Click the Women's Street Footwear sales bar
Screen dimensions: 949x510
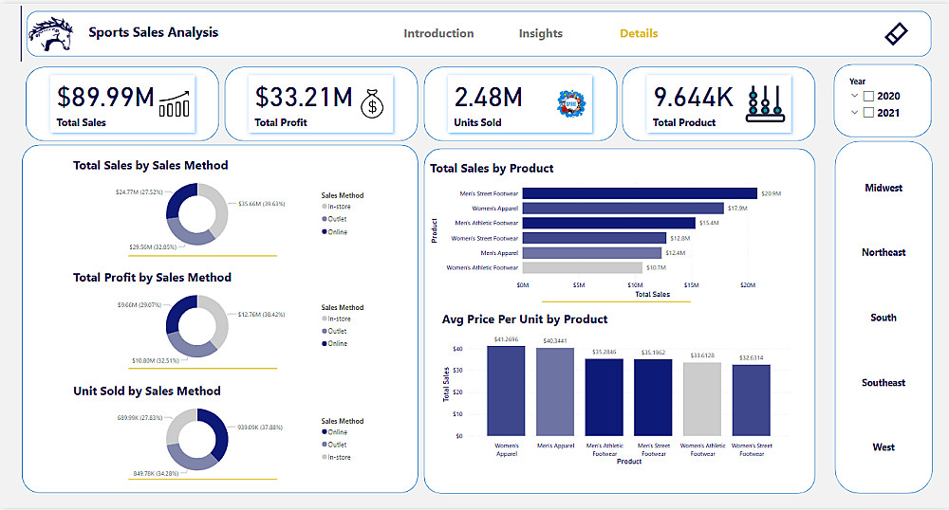(594, 238)
